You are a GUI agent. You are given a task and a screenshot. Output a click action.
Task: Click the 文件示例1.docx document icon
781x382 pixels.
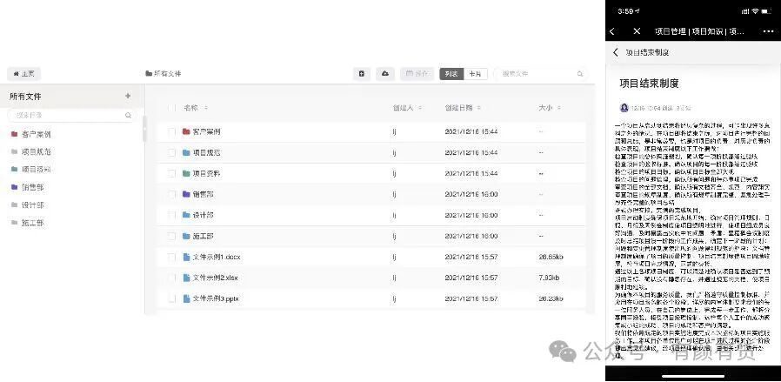point(186,257)
